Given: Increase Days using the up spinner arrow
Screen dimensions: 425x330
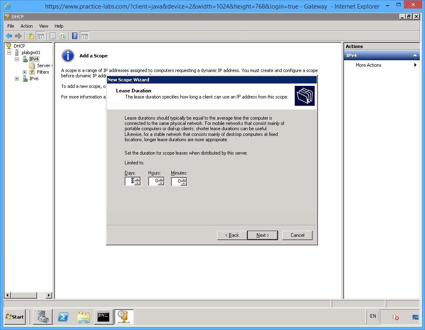Looking at the screenshot, I should click(138, 179).
